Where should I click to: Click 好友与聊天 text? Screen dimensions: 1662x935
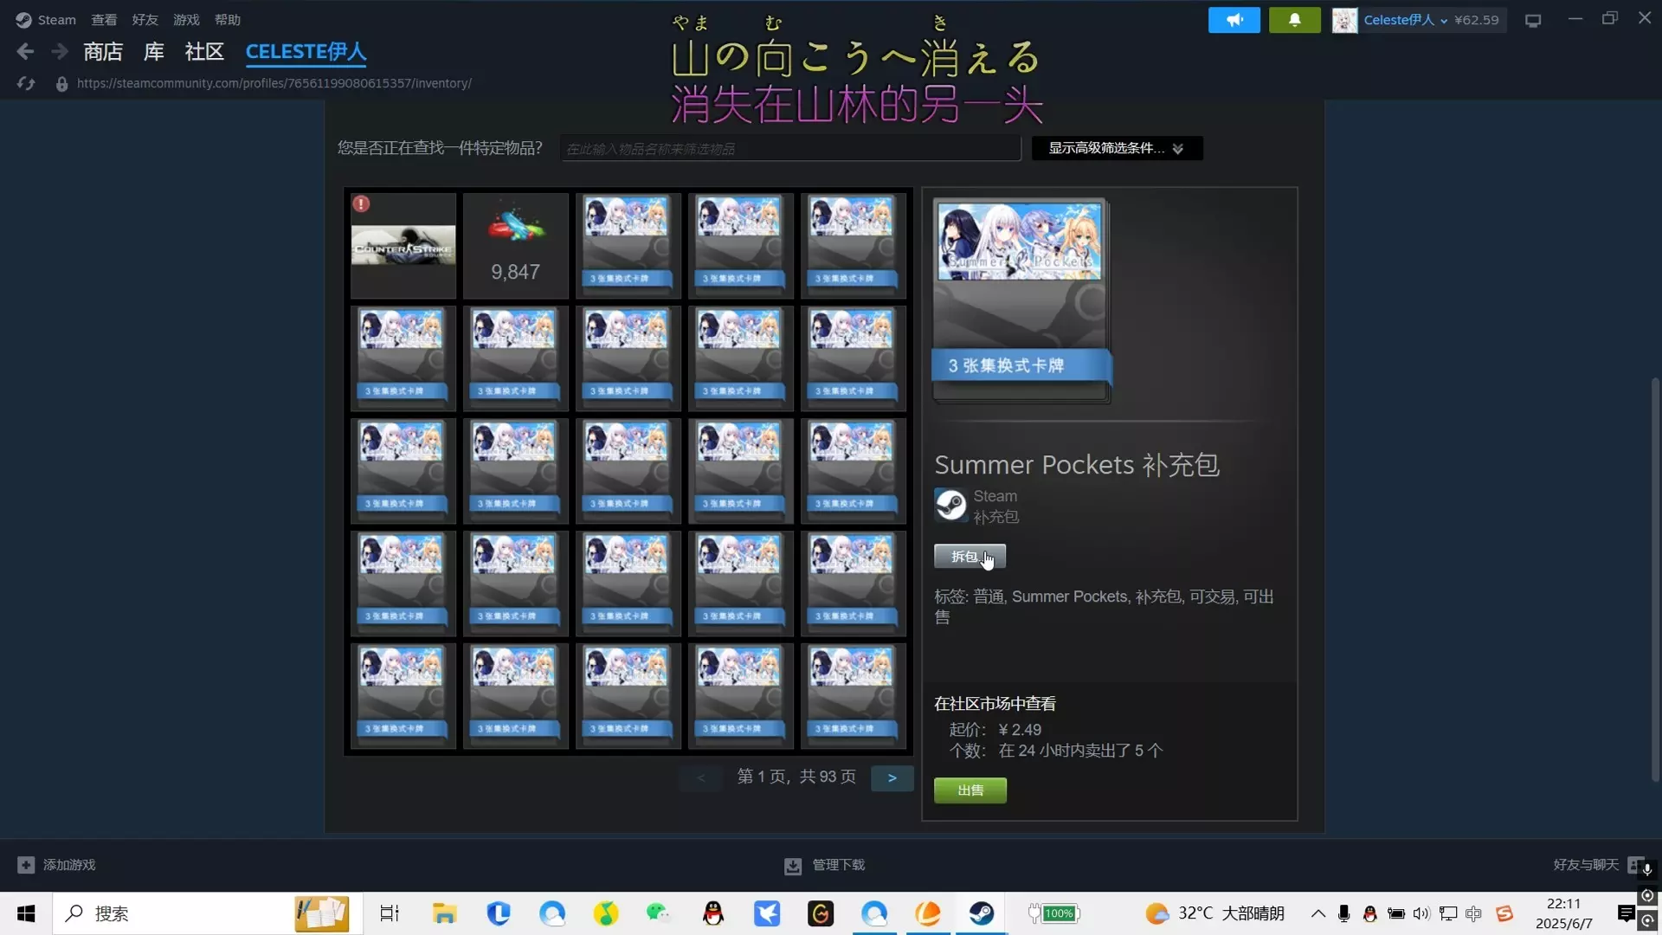(x=1586, y=865)
